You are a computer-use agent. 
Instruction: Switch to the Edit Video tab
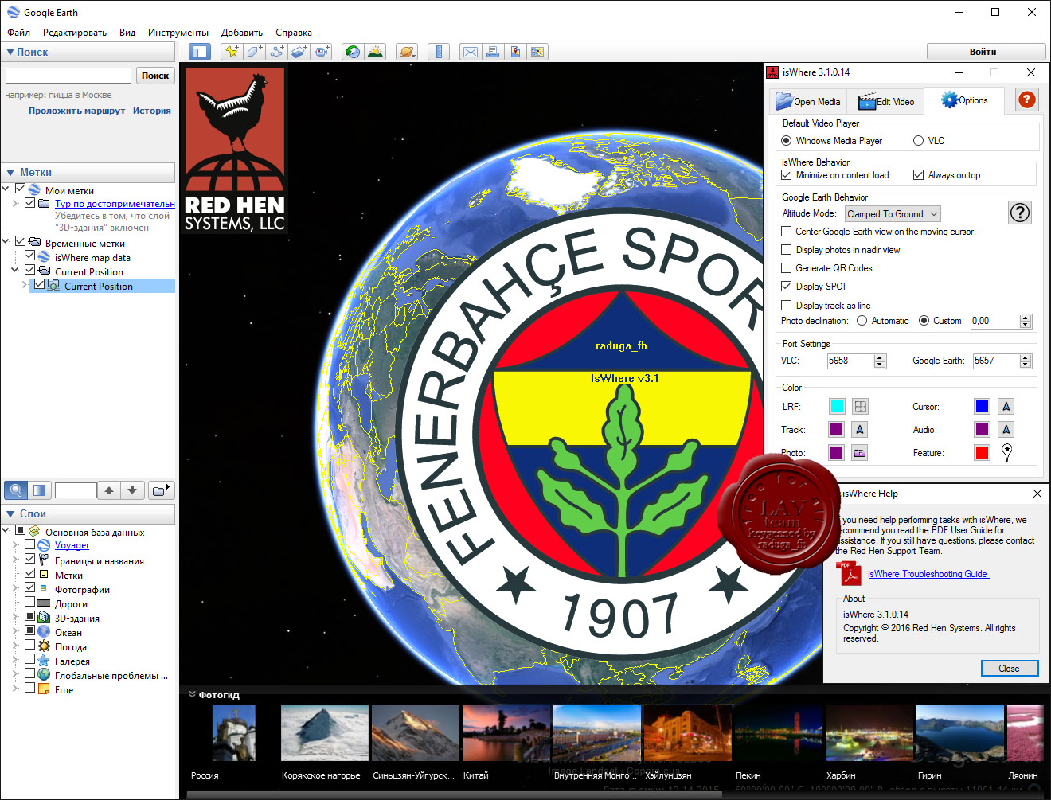(x=886, y=101)
